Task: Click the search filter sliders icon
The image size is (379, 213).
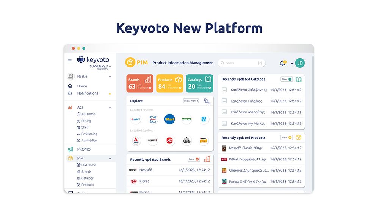Action: (260, 63)
